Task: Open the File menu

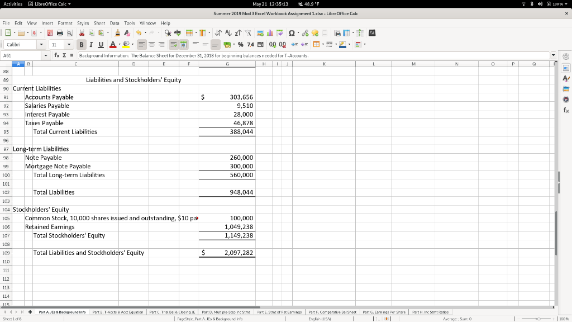Action: [6, 23]
